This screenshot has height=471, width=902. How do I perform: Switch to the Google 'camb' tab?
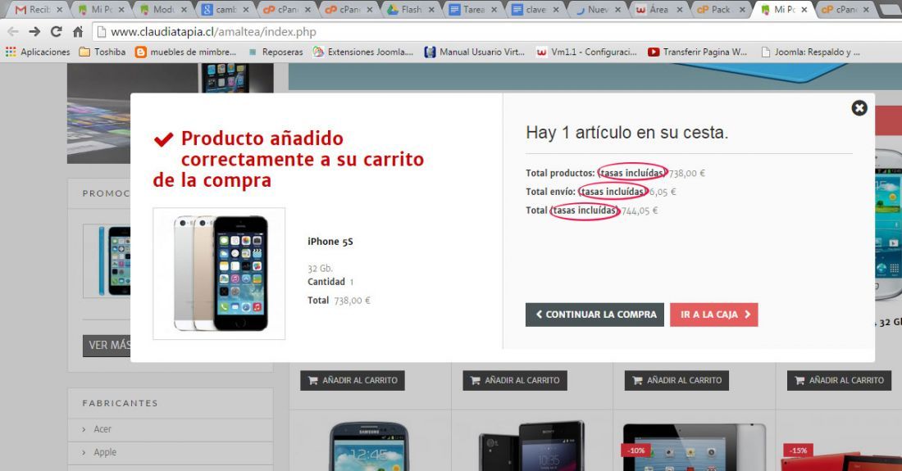[226, 9]
